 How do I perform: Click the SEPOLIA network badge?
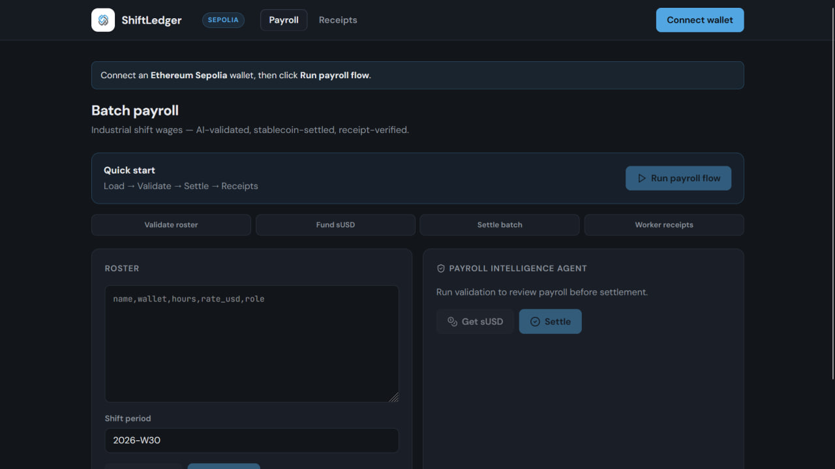(223, 20)
